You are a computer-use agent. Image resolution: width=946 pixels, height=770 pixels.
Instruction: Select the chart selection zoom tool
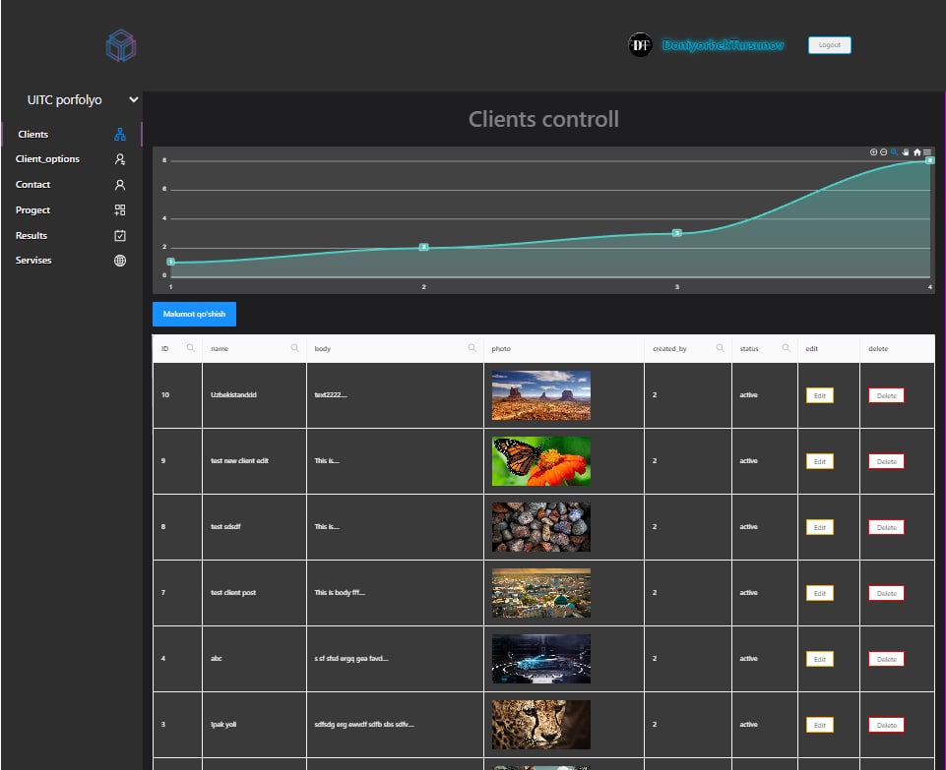895,152
